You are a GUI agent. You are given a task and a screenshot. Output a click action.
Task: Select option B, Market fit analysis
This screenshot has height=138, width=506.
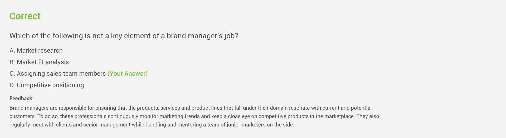43,62
